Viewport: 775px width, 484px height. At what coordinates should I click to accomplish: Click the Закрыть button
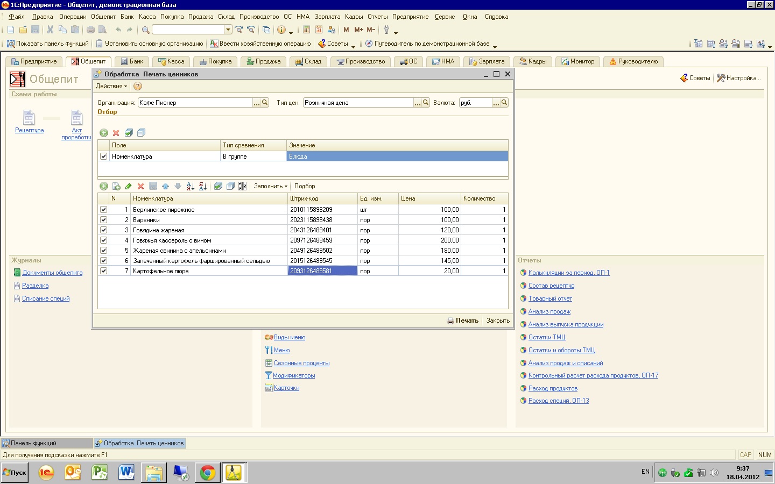[x=498, y=321]
